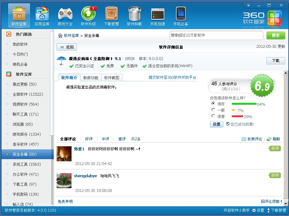Image resolution: width=289 pixels, height=216 pixels.
Task: Select 音乐软件 (457) category
Action: pos(26,144)
